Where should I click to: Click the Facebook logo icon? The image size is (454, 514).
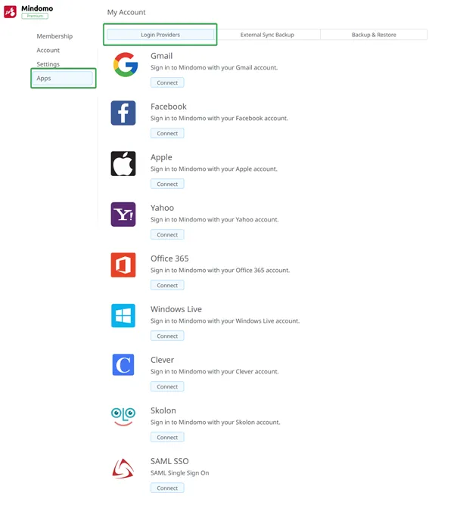pyautogui.click(x=123, y=113)
